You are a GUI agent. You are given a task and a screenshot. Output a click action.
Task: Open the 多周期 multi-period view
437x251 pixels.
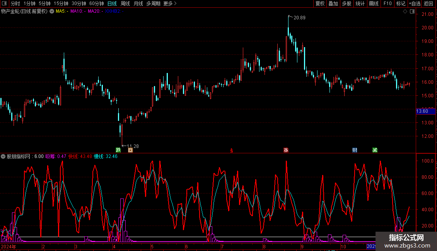click(153, 3)
